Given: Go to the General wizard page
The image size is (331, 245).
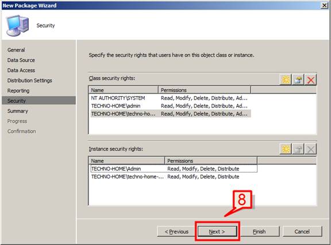Looking at the screenshot, I should [x=16, y=50].
